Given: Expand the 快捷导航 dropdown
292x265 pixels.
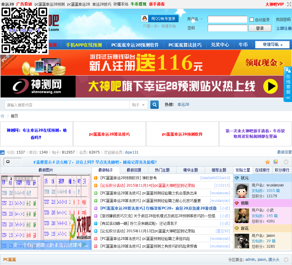Looking at the screenshot, I should (x=272, y=45).
